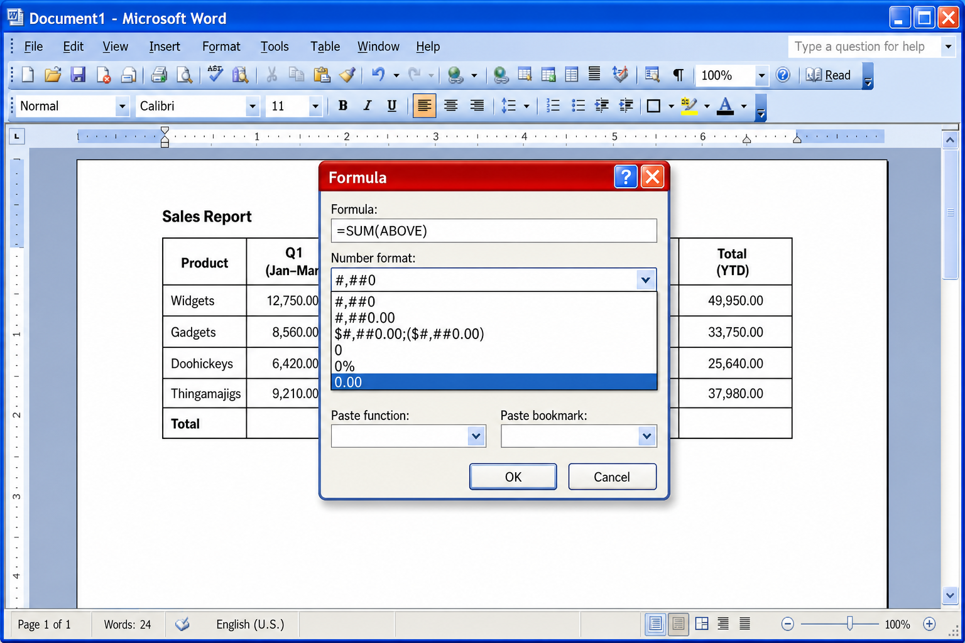
Task: Zoom out with the minus button
Action: click(788, 624)
